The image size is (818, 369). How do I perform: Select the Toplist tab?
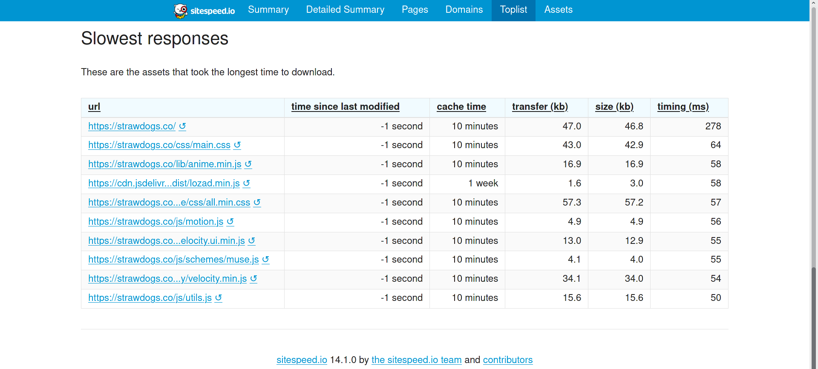pos(513,10)
